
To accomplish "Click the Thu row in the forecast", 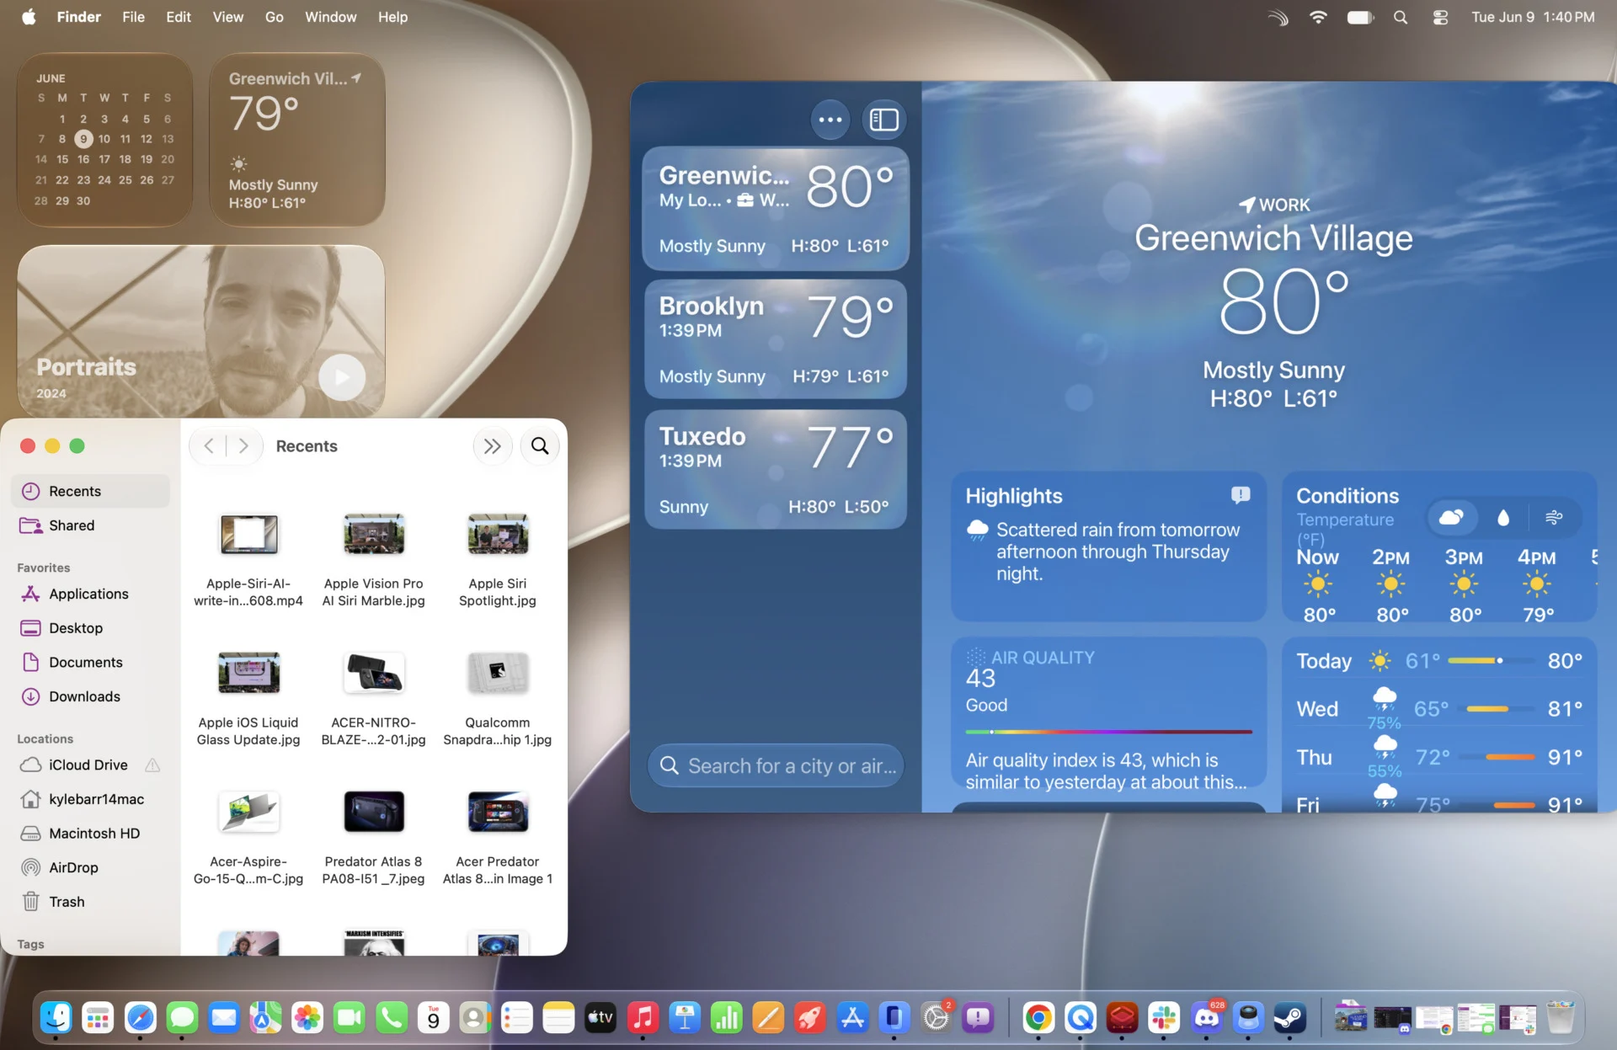I will point(1438,757).
